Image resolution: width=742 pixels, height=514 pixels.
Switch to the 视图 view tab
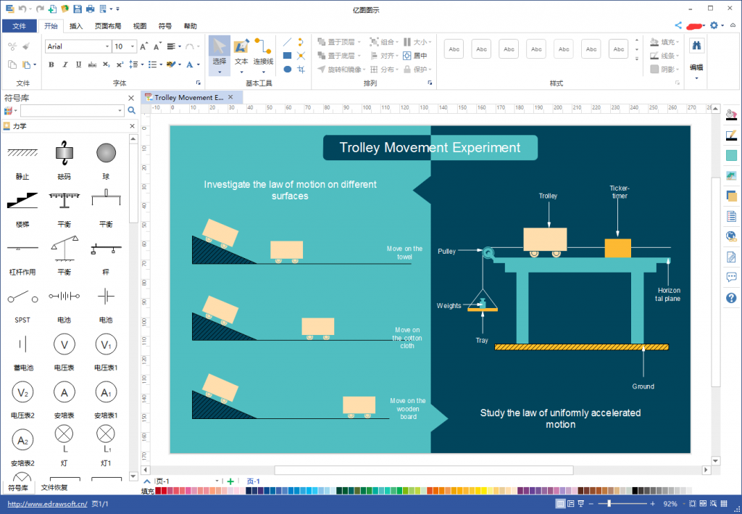coord(140,26)
